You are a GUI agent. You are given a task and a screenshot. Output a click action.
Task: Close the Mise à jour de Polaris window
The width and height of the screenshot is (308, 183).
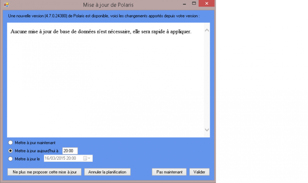[206, 3]
